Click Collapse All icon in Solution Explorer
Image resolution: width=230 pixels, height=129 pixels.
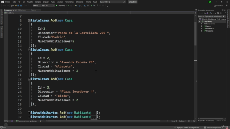click(x=218, y=13)
